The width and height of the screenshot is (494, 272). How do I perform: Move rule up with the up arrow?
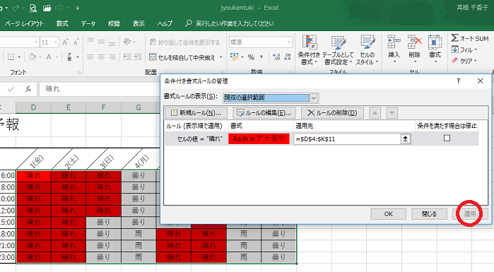[375, 113]
